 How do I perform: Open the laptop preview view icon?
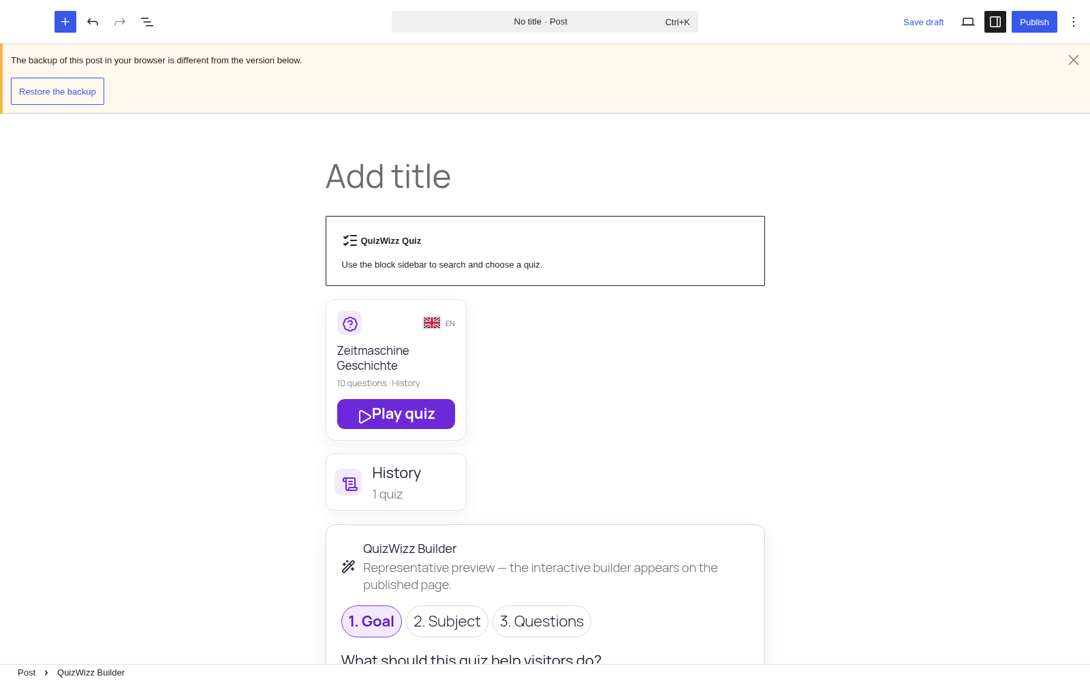[968, 22]
